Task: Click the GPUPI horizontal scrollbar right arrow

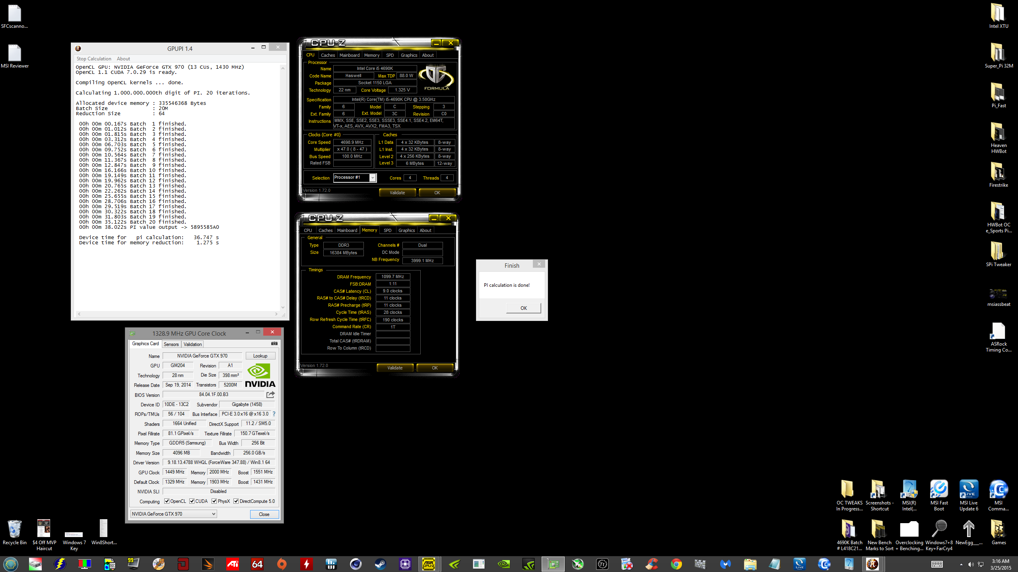Action: tap(276, 314)
